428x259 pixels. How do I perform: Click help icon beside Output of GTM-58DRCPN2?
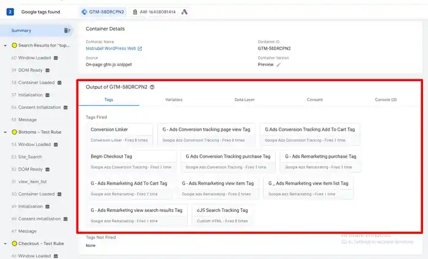click(x=152, y=87)
